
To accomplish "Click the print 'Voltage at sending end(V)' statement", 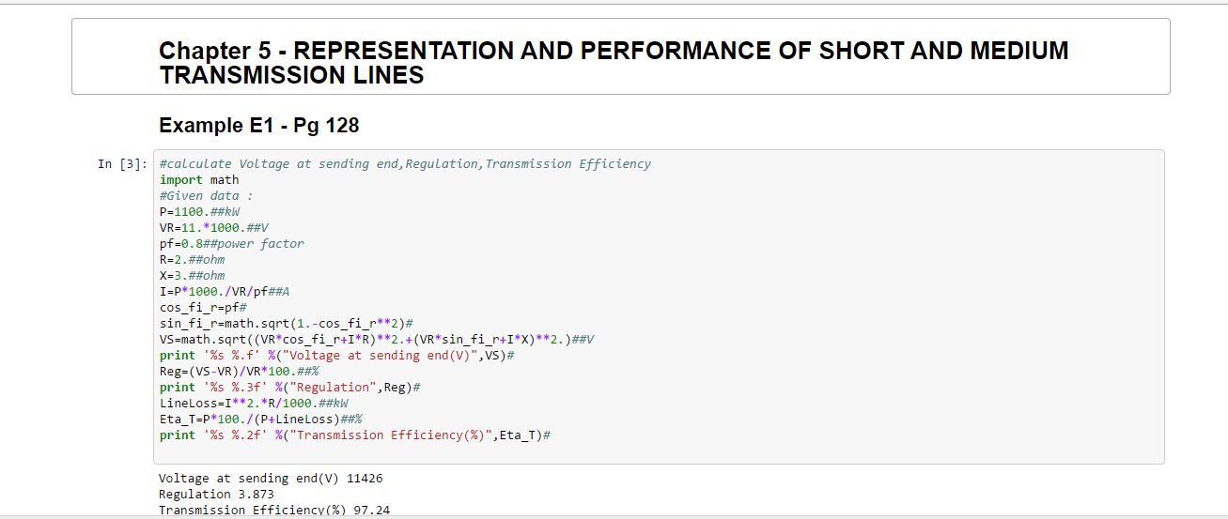I will point(335,355).
